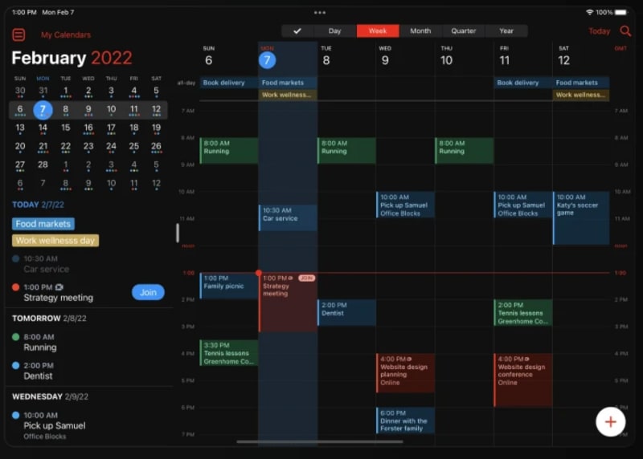Click the search magnifier icon

625,30
